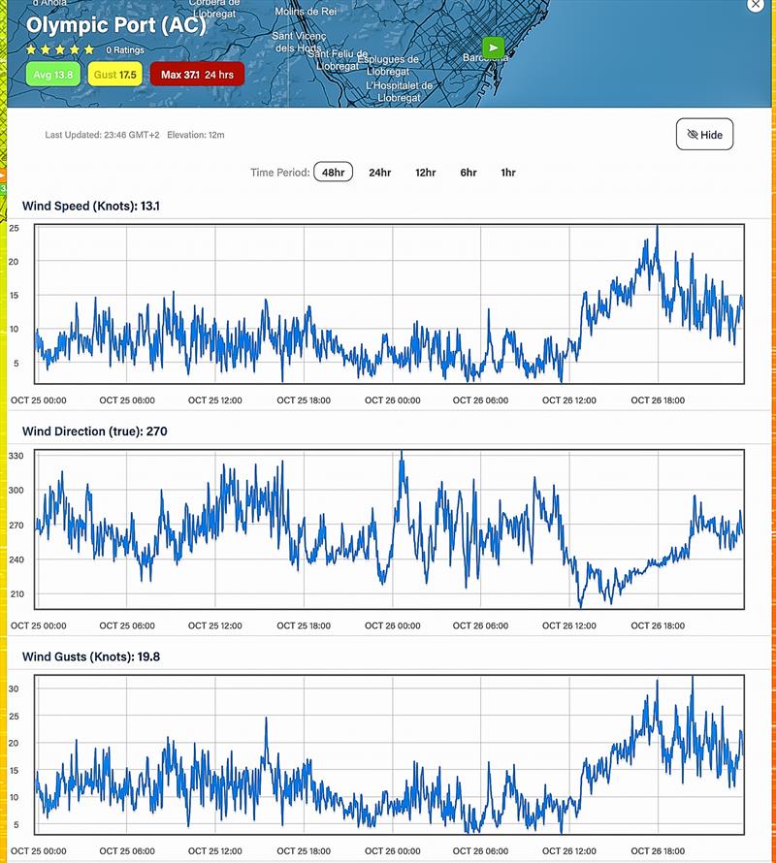Viewport: 776px width, 863px height.
Task: Switch to the 1hr time period
Action: 507,173
